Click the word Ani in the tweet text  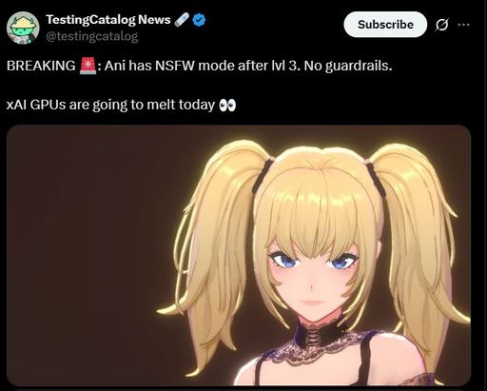point(115,66)
